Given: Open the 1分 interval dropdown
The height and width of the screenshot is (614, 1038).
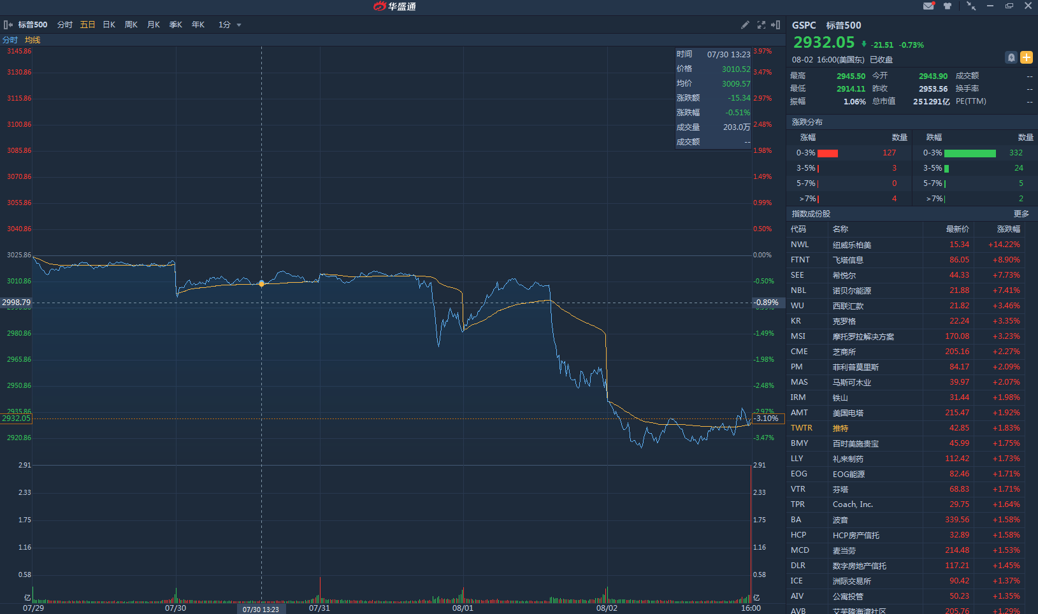Looking at the screenshot, I should tap(230, 25).
